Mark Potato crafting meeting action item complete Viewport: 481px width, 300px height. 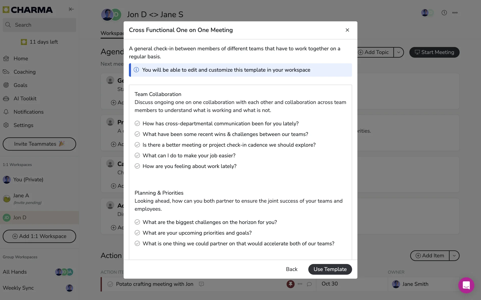(x=110, y=284)
